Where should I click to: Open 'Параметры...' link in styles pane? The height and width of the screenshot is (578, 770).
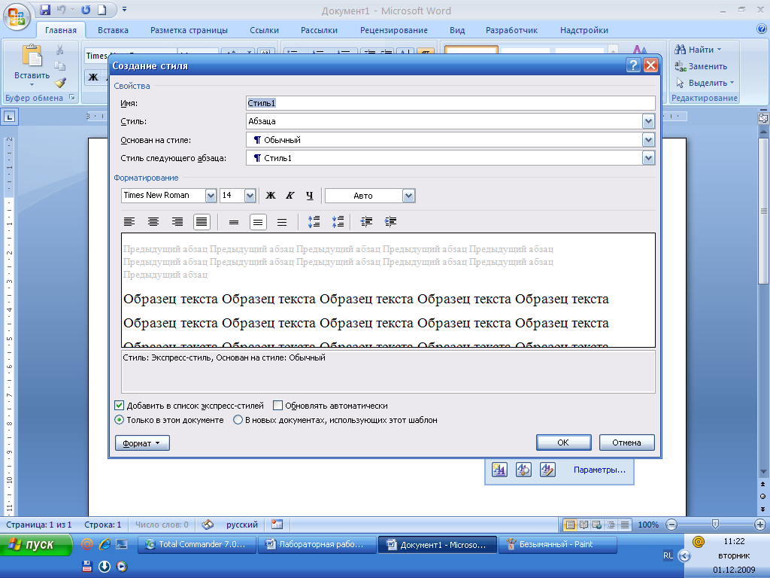coord(599,470)
